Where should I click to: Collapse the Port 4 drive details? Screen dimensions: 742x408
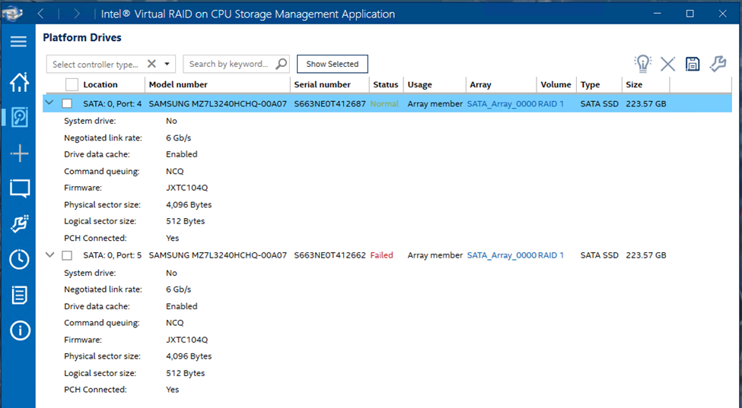[49, 103]
